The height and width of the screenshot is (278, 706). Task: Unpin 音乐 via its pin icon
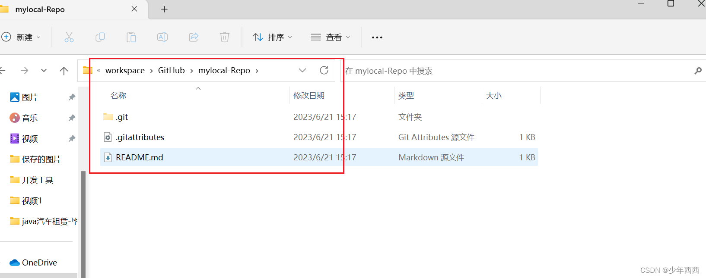coord(72,118)
